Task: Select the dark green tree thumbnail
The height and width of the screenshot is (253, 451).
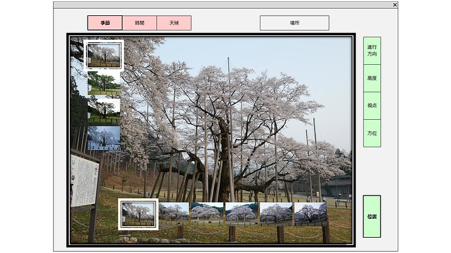Action: (x=104, y=111)
